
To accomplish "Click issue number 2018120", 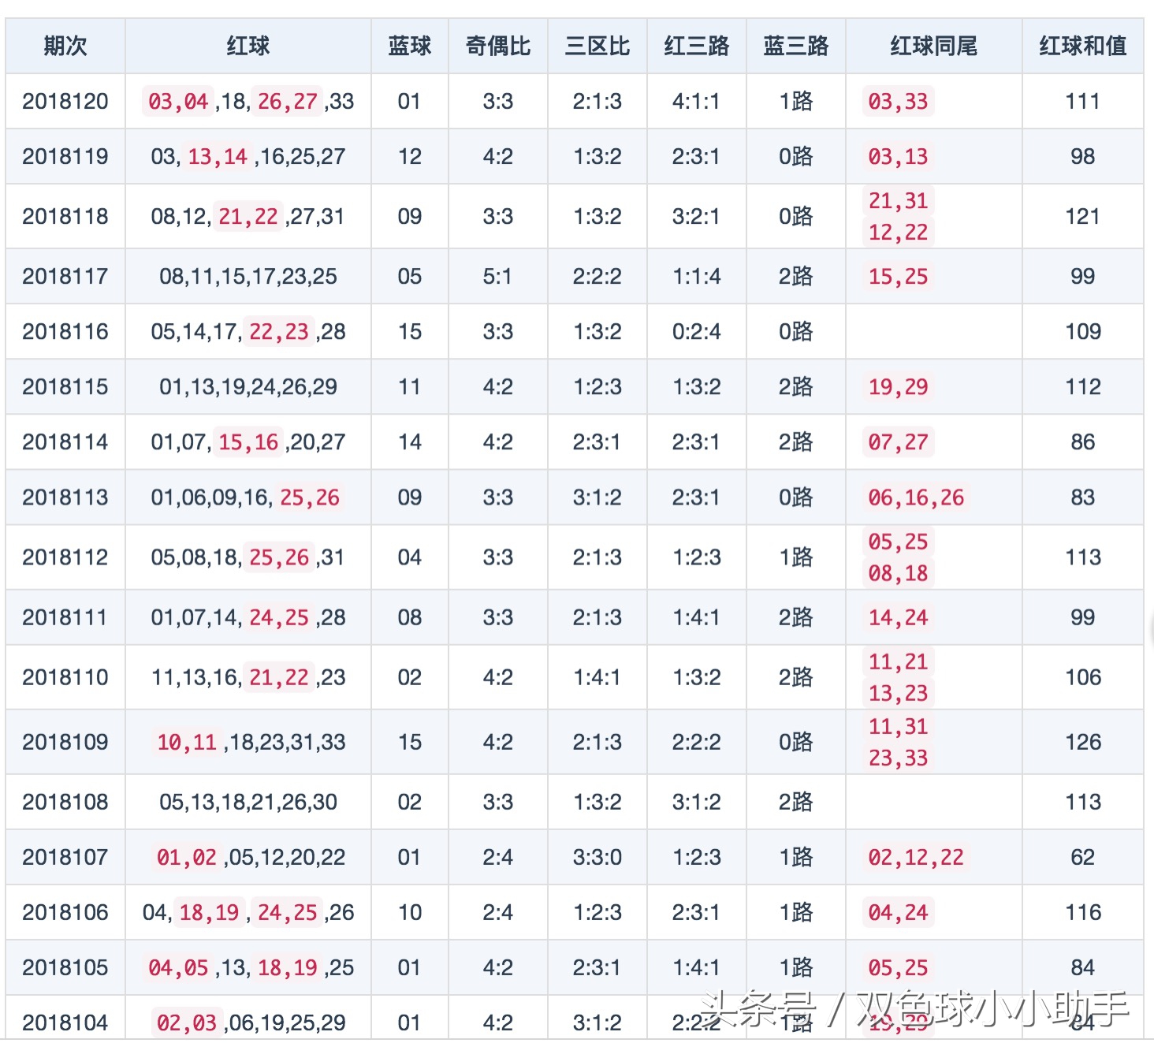I will point(65,102).
